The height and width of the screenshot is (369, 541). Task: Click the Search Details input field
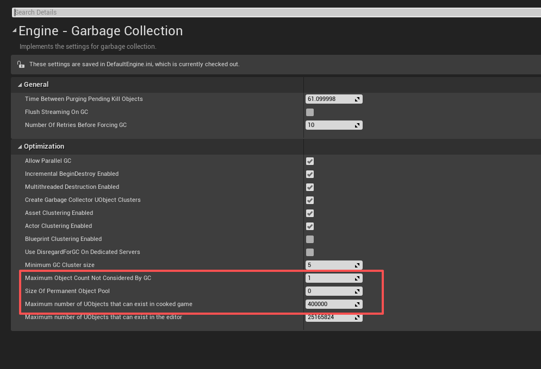(277, 12)
